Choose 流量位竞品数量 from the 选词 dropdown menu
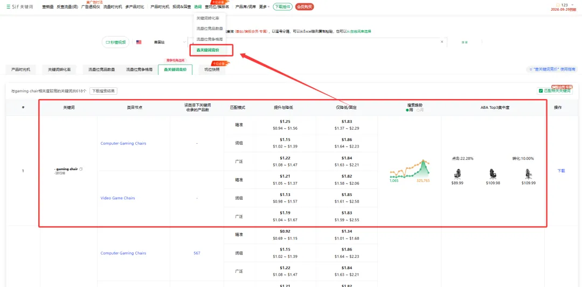This screenshot has width=582, height=287. [210, 29]
